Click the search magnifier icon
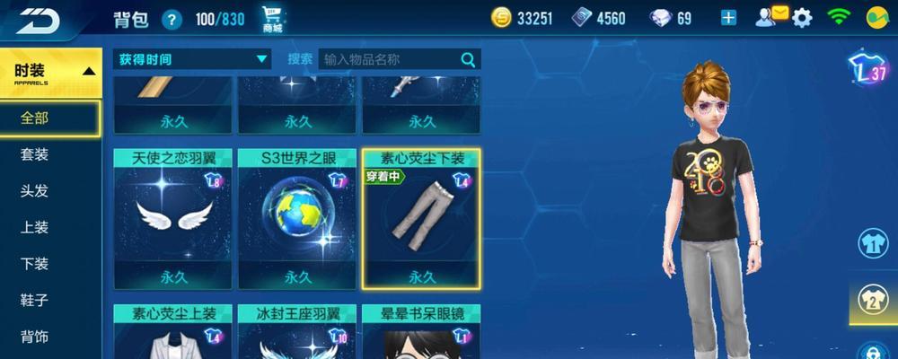The width and height of the screenshot is (898, 359). point(468,59)
